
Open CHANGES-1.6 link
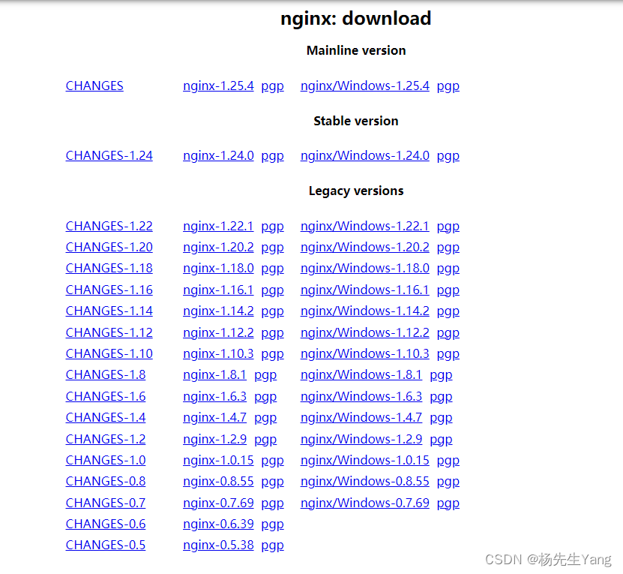click(106, 397)
